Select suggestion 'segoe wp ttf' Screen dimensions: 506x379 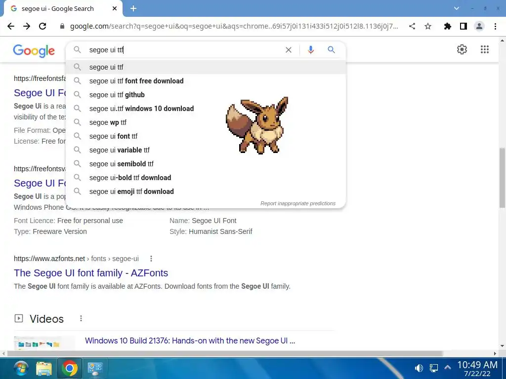(x=206, y=122)
